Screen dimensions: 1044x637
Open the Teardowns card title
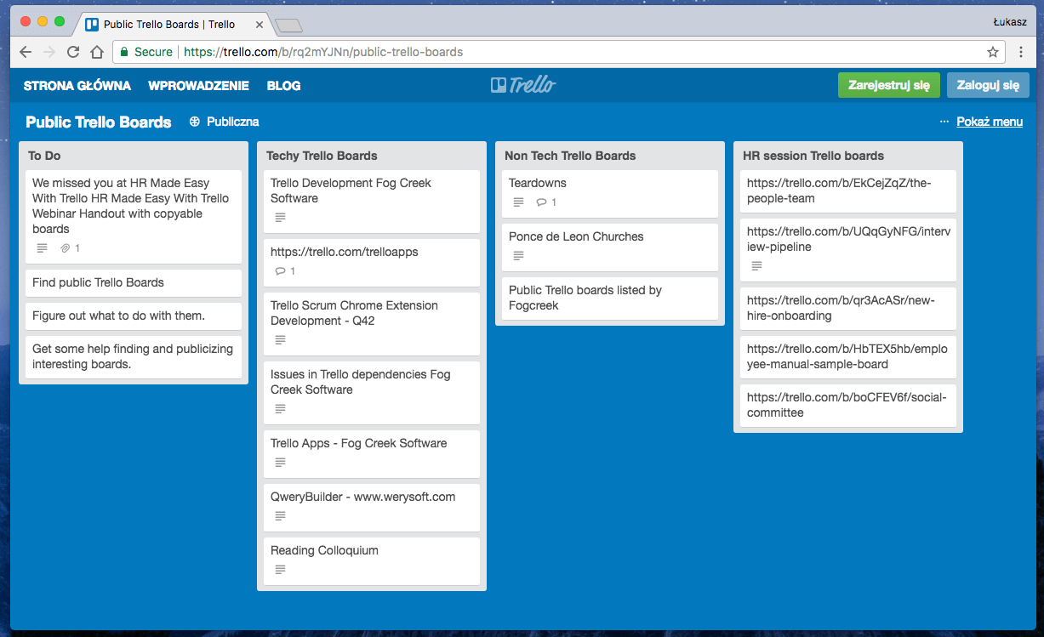pyautogui.click(x=538, y=183)
